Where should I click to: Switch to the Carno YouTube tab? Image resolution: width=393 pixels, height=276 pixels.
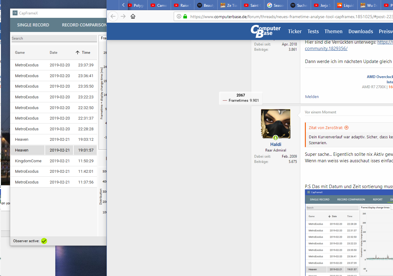click(x=159, y=5)
